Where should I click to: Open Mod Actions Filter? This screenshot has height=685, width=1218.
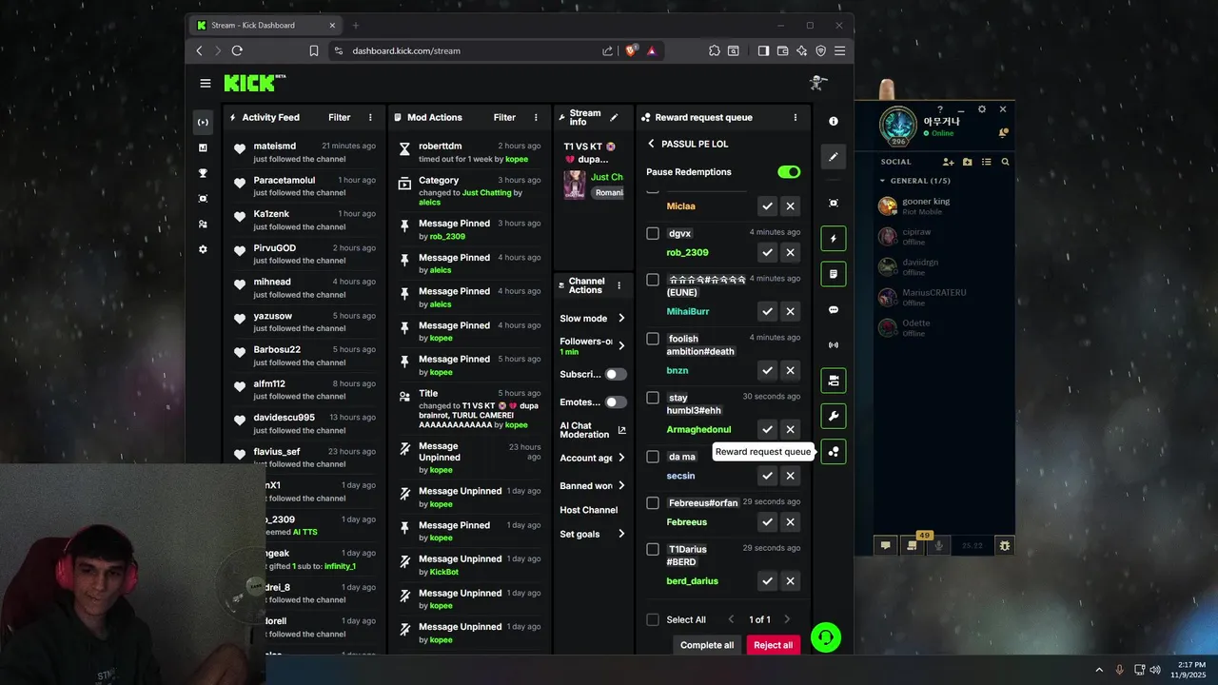tap(504, 117)
